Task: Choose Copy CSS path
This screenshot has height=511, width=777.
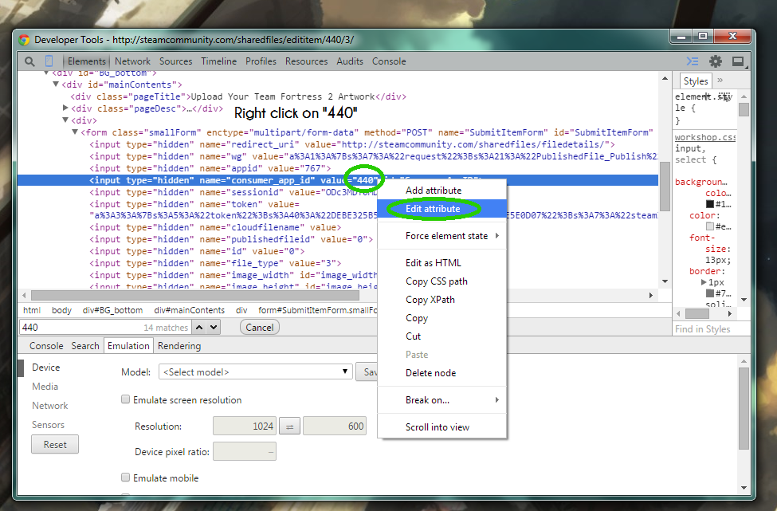Action: pos(442,281)
